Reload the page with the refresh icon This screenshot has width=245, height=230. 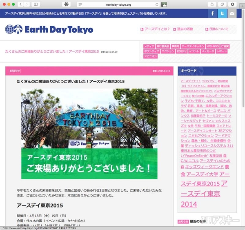pos(157,4)
